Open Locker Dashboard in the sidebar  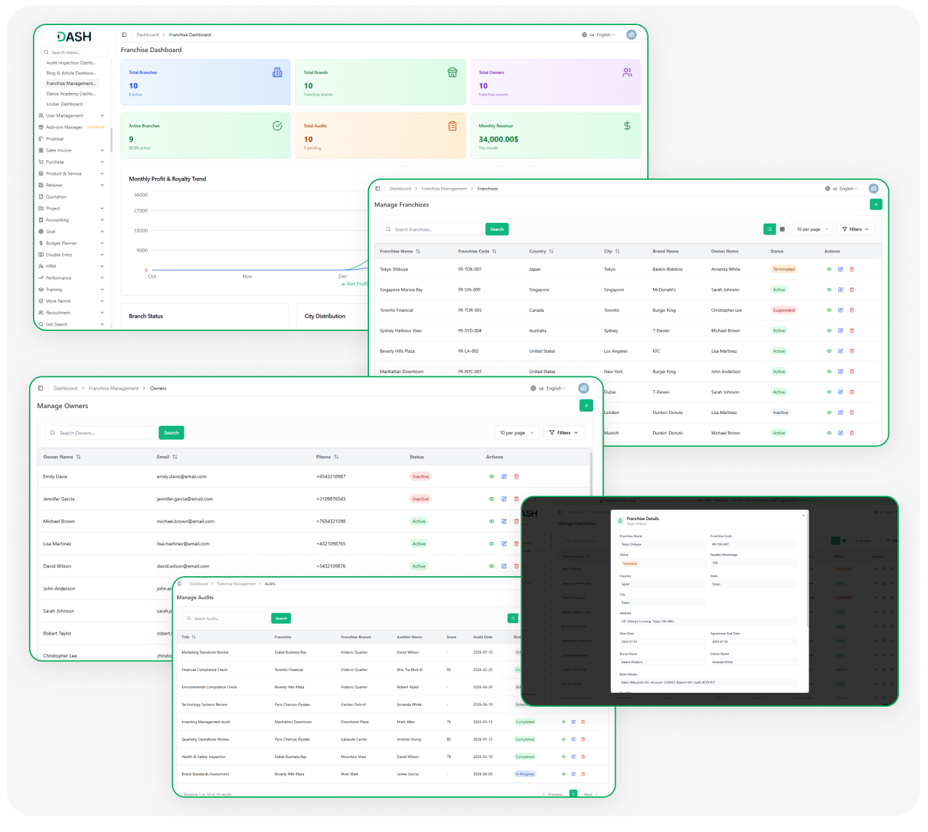point(65,104)
